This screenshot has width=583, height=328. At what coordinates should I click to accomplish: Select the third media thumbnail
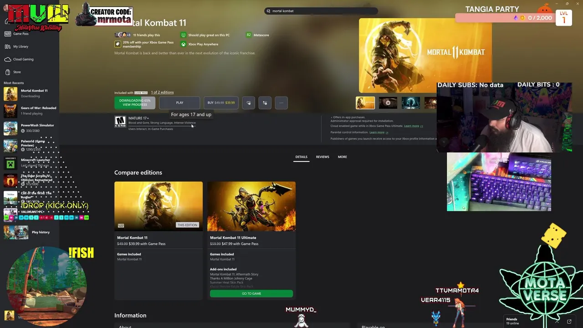(x=411, y=103)
